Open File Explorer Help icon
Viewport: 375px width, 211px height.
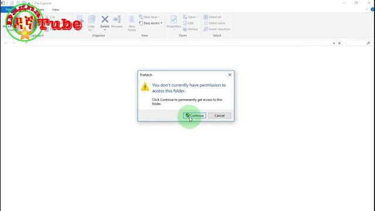373,9
